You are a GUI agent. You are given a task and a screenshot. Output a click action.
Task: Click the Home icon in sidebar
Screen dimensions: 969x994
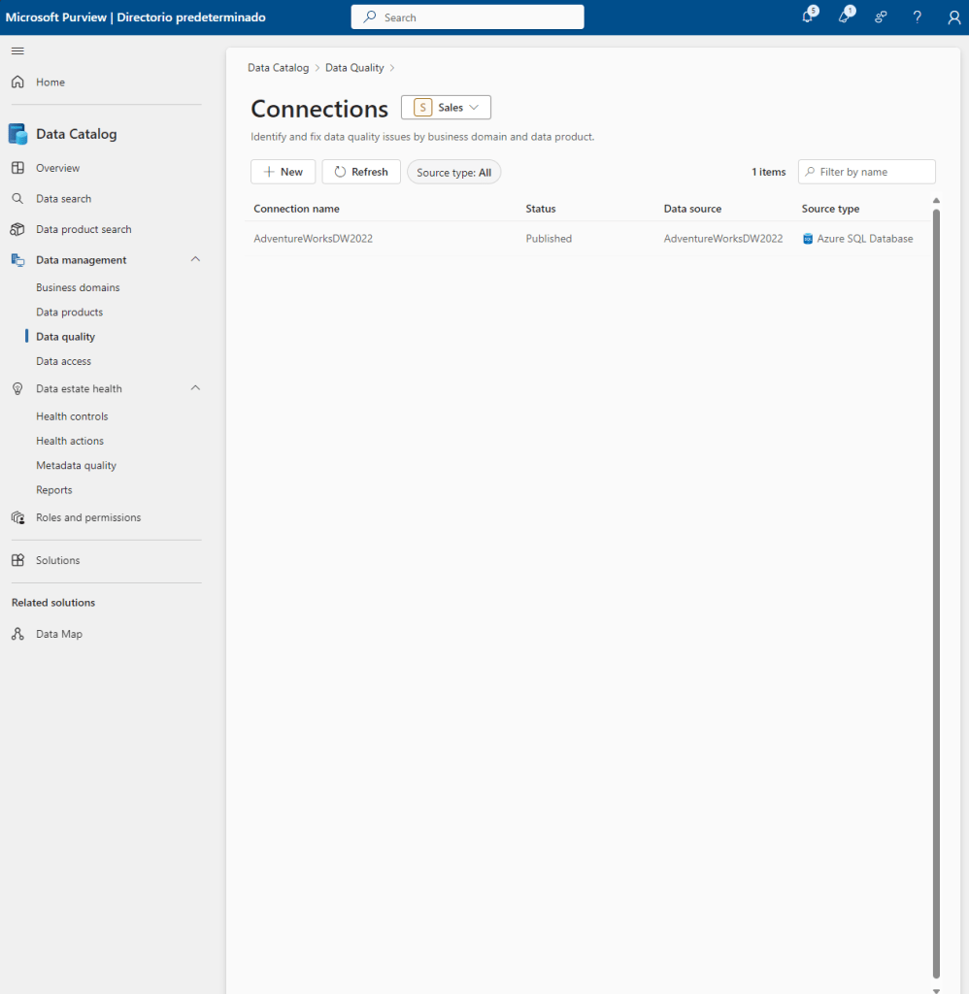coord(17,83)
